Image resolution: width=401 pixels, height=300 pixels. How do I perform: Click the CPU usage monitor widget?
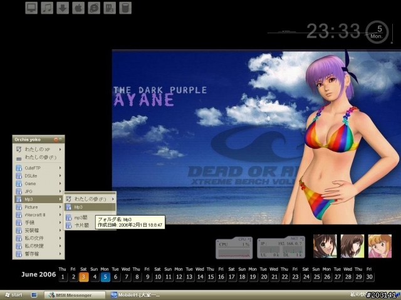[234, 248]
